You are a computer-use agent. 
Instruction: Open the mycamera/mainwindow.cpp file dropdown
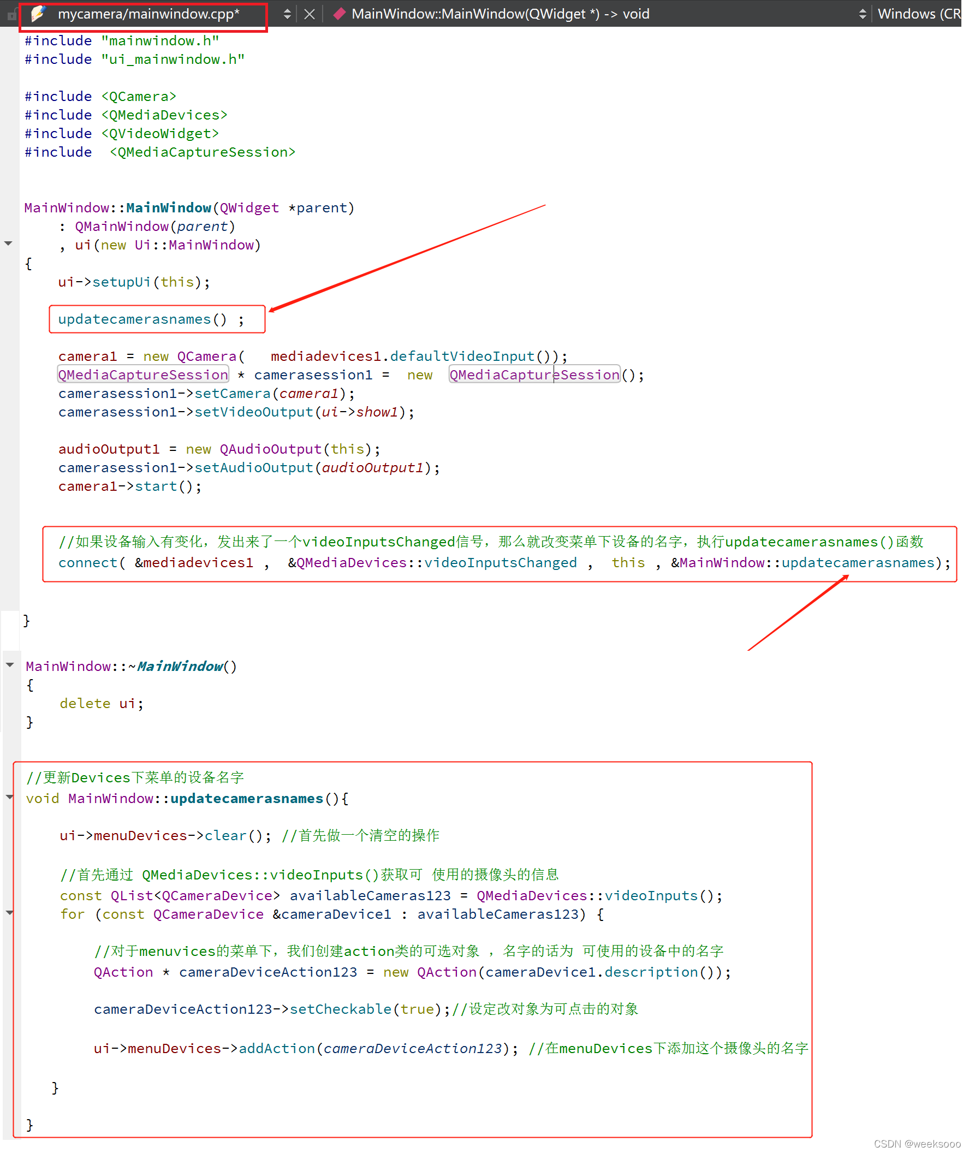point(148,14)
